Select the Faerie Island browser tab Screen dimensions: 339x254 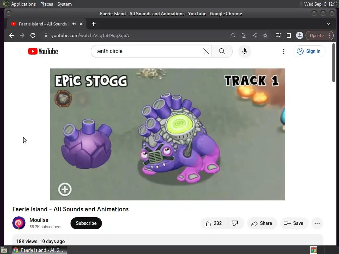tap(46, 24)
